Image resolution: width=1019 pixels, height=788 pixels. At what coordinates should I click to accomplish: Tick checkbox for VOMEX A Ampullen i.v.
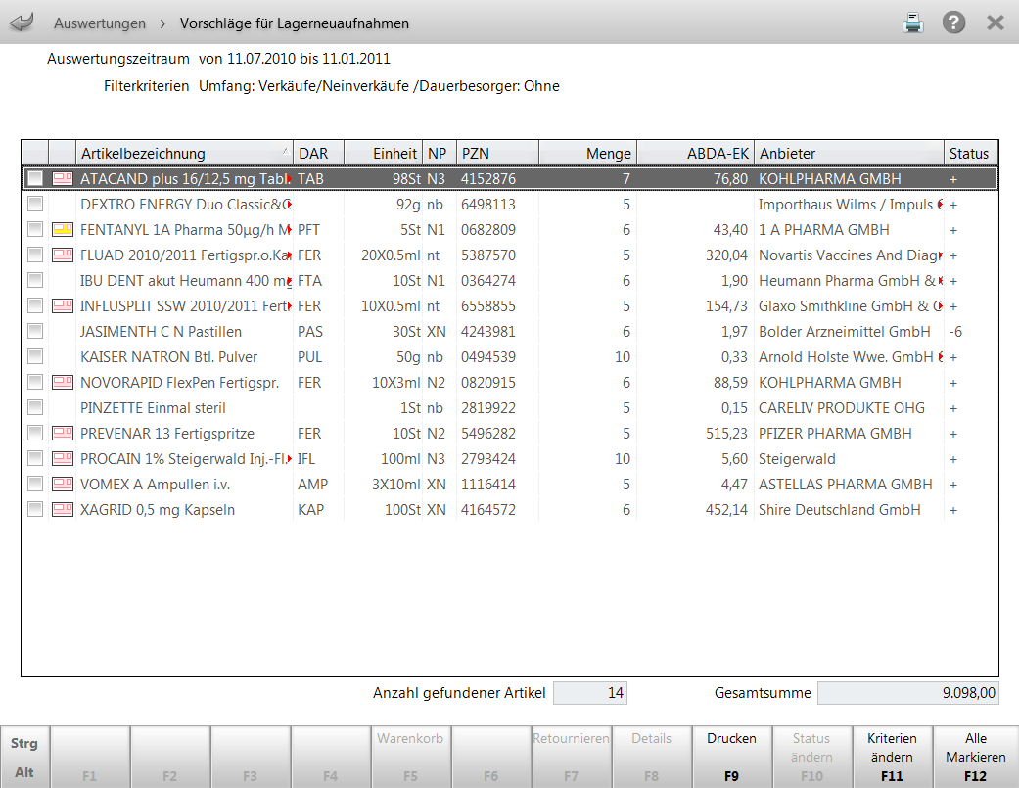pyautogui.click(x=35, y=484)
